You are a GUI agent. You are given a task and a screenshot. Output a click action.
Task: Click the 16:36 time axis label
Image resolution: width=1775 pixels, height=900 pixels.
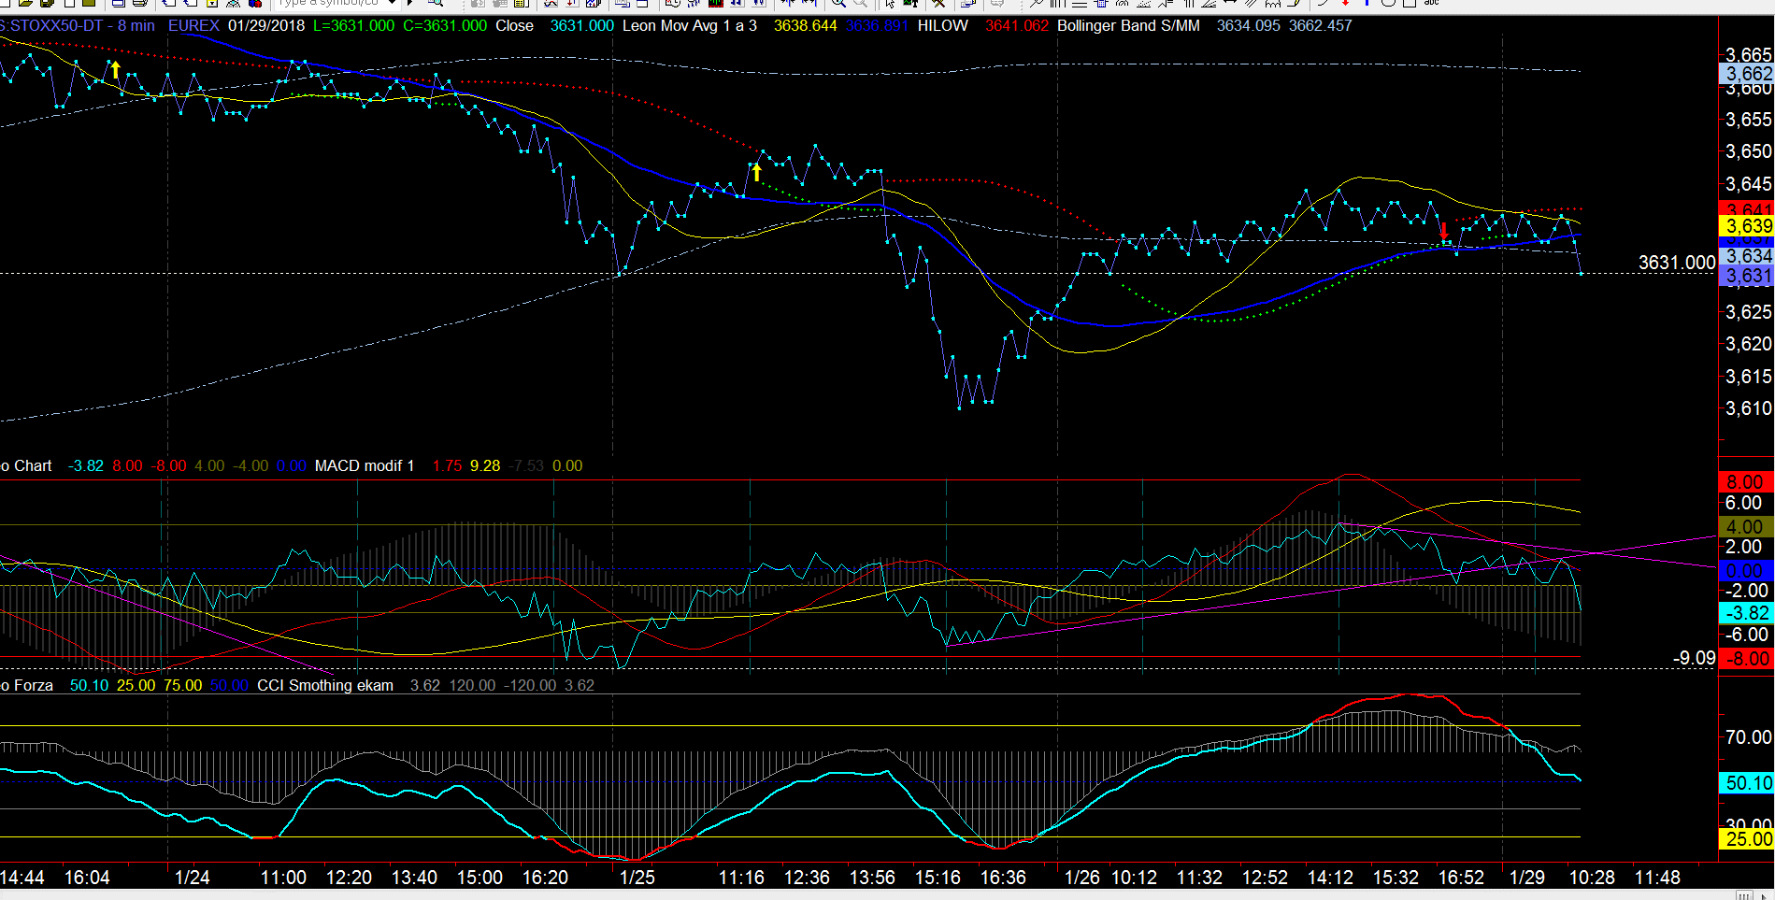[1003, 878]
